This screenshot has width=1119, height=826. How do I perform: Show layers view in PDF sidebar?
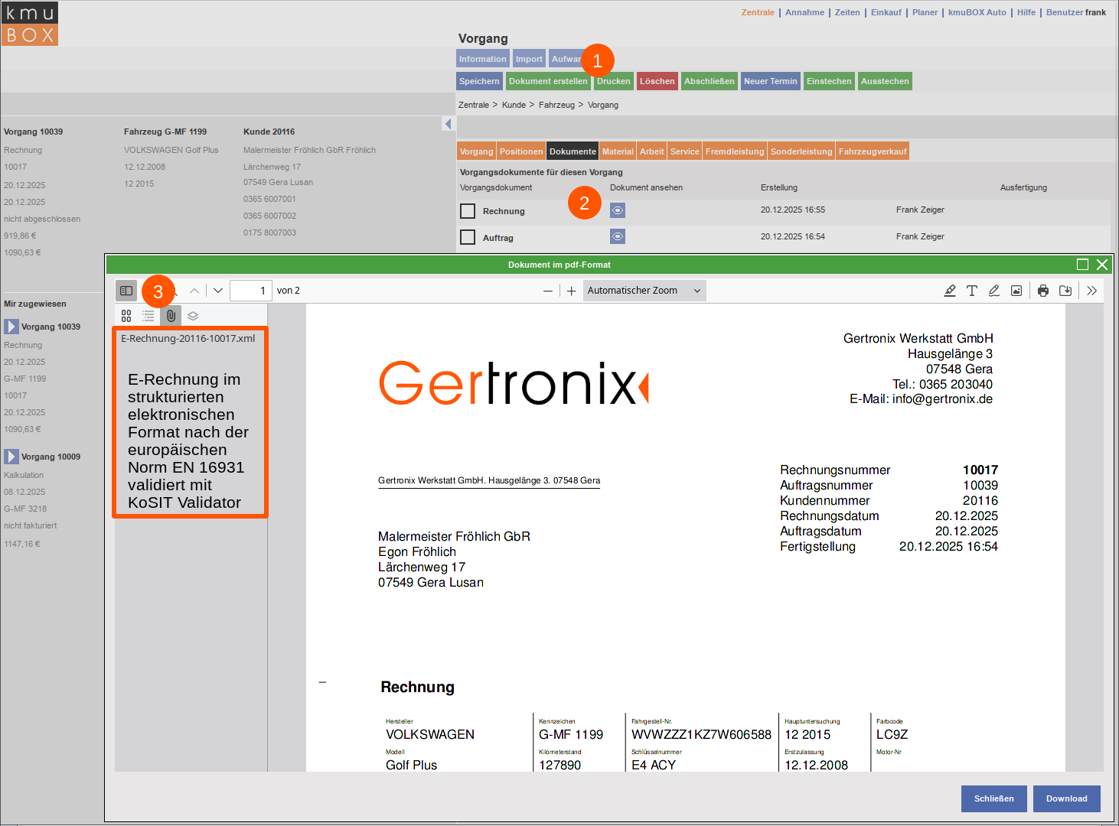click(x=193, y=316)
